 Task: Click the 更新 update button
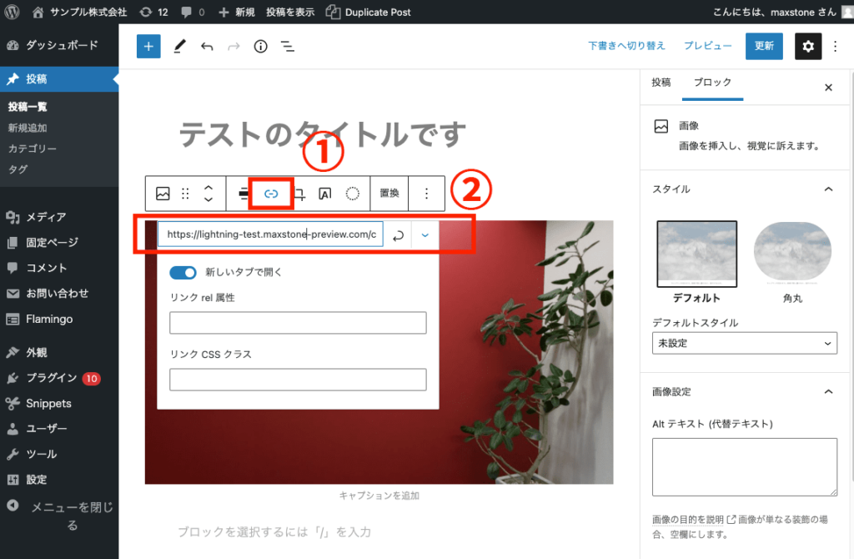coord(764,46)
